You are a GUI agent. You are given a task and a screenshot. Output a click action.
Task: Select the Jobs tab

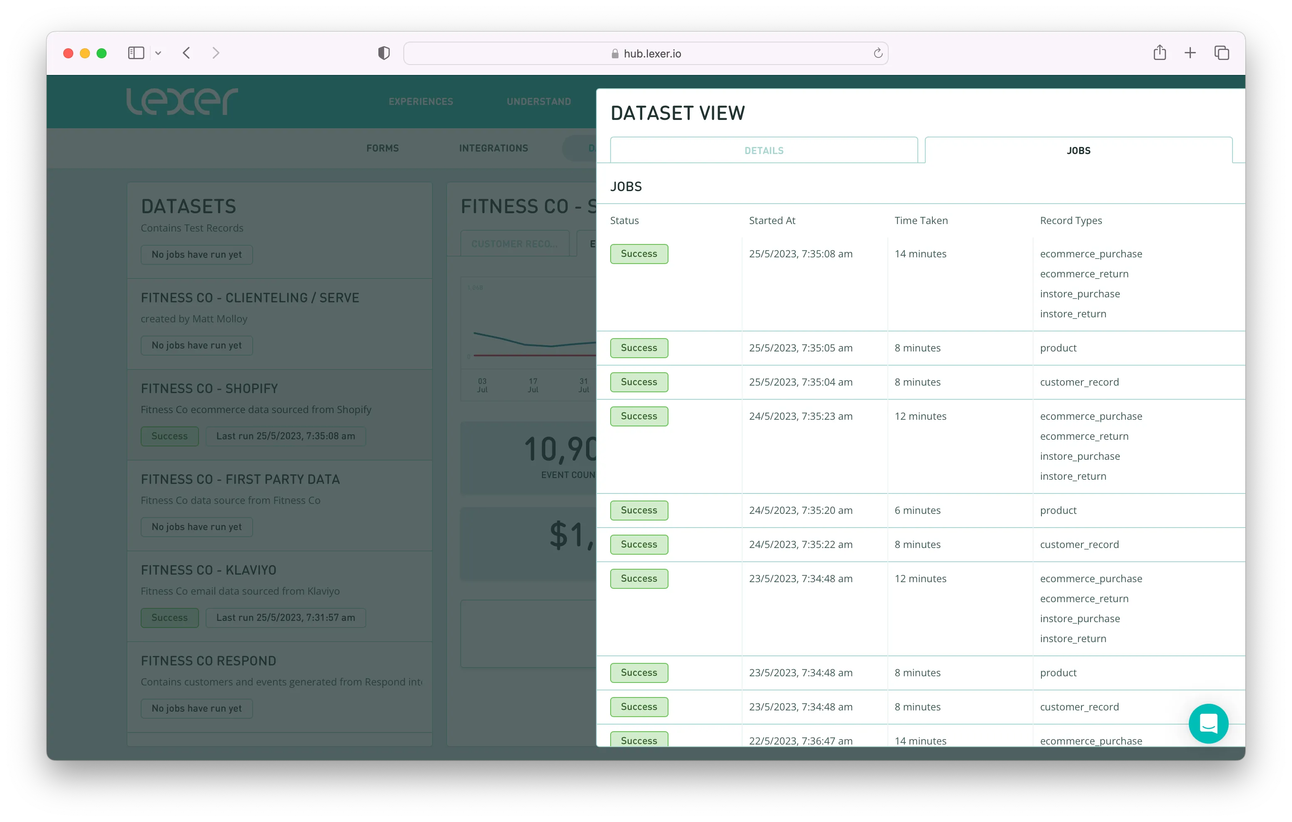[1078, 150]
